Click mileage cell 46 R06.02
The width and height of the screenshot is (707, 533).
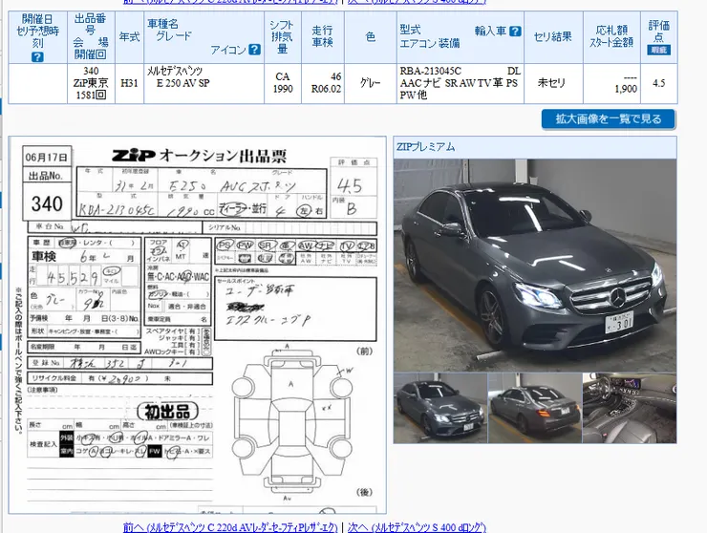pyautogui.click(x=322, y=83)
